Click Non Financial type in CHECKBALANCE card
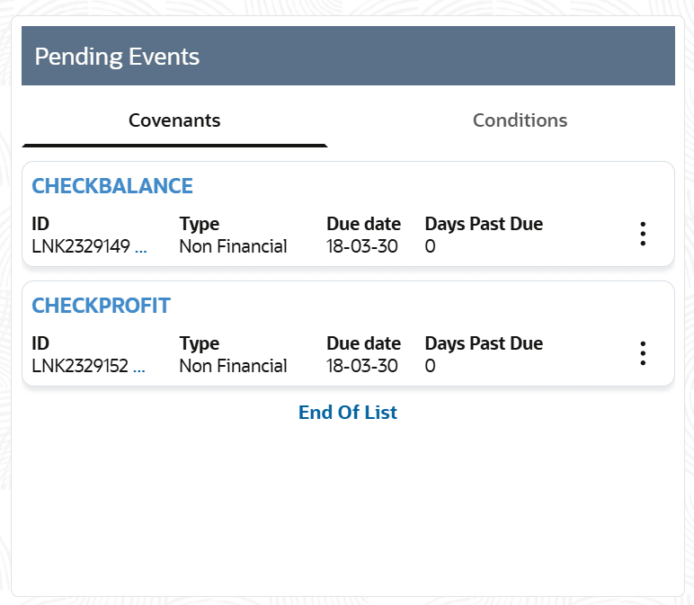Screen dimensions: 694x605 pos(233,246)
